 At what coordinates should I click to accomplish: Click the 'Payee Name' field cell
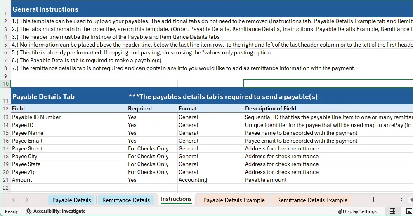[x=69, y=133]
